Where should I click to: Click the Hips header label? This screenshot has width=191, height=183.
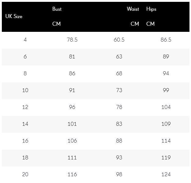(x=151, y=9)
